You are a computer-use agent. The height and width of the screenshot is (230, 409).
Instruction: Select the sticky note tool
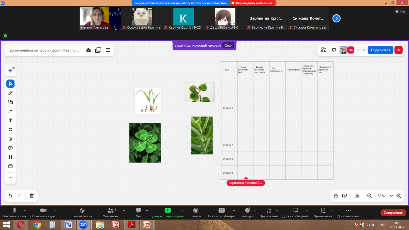(10, 139)
